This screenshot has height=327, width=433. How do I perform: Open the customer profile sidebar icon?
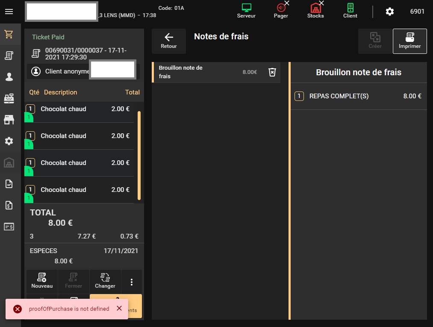pos(9,77)
